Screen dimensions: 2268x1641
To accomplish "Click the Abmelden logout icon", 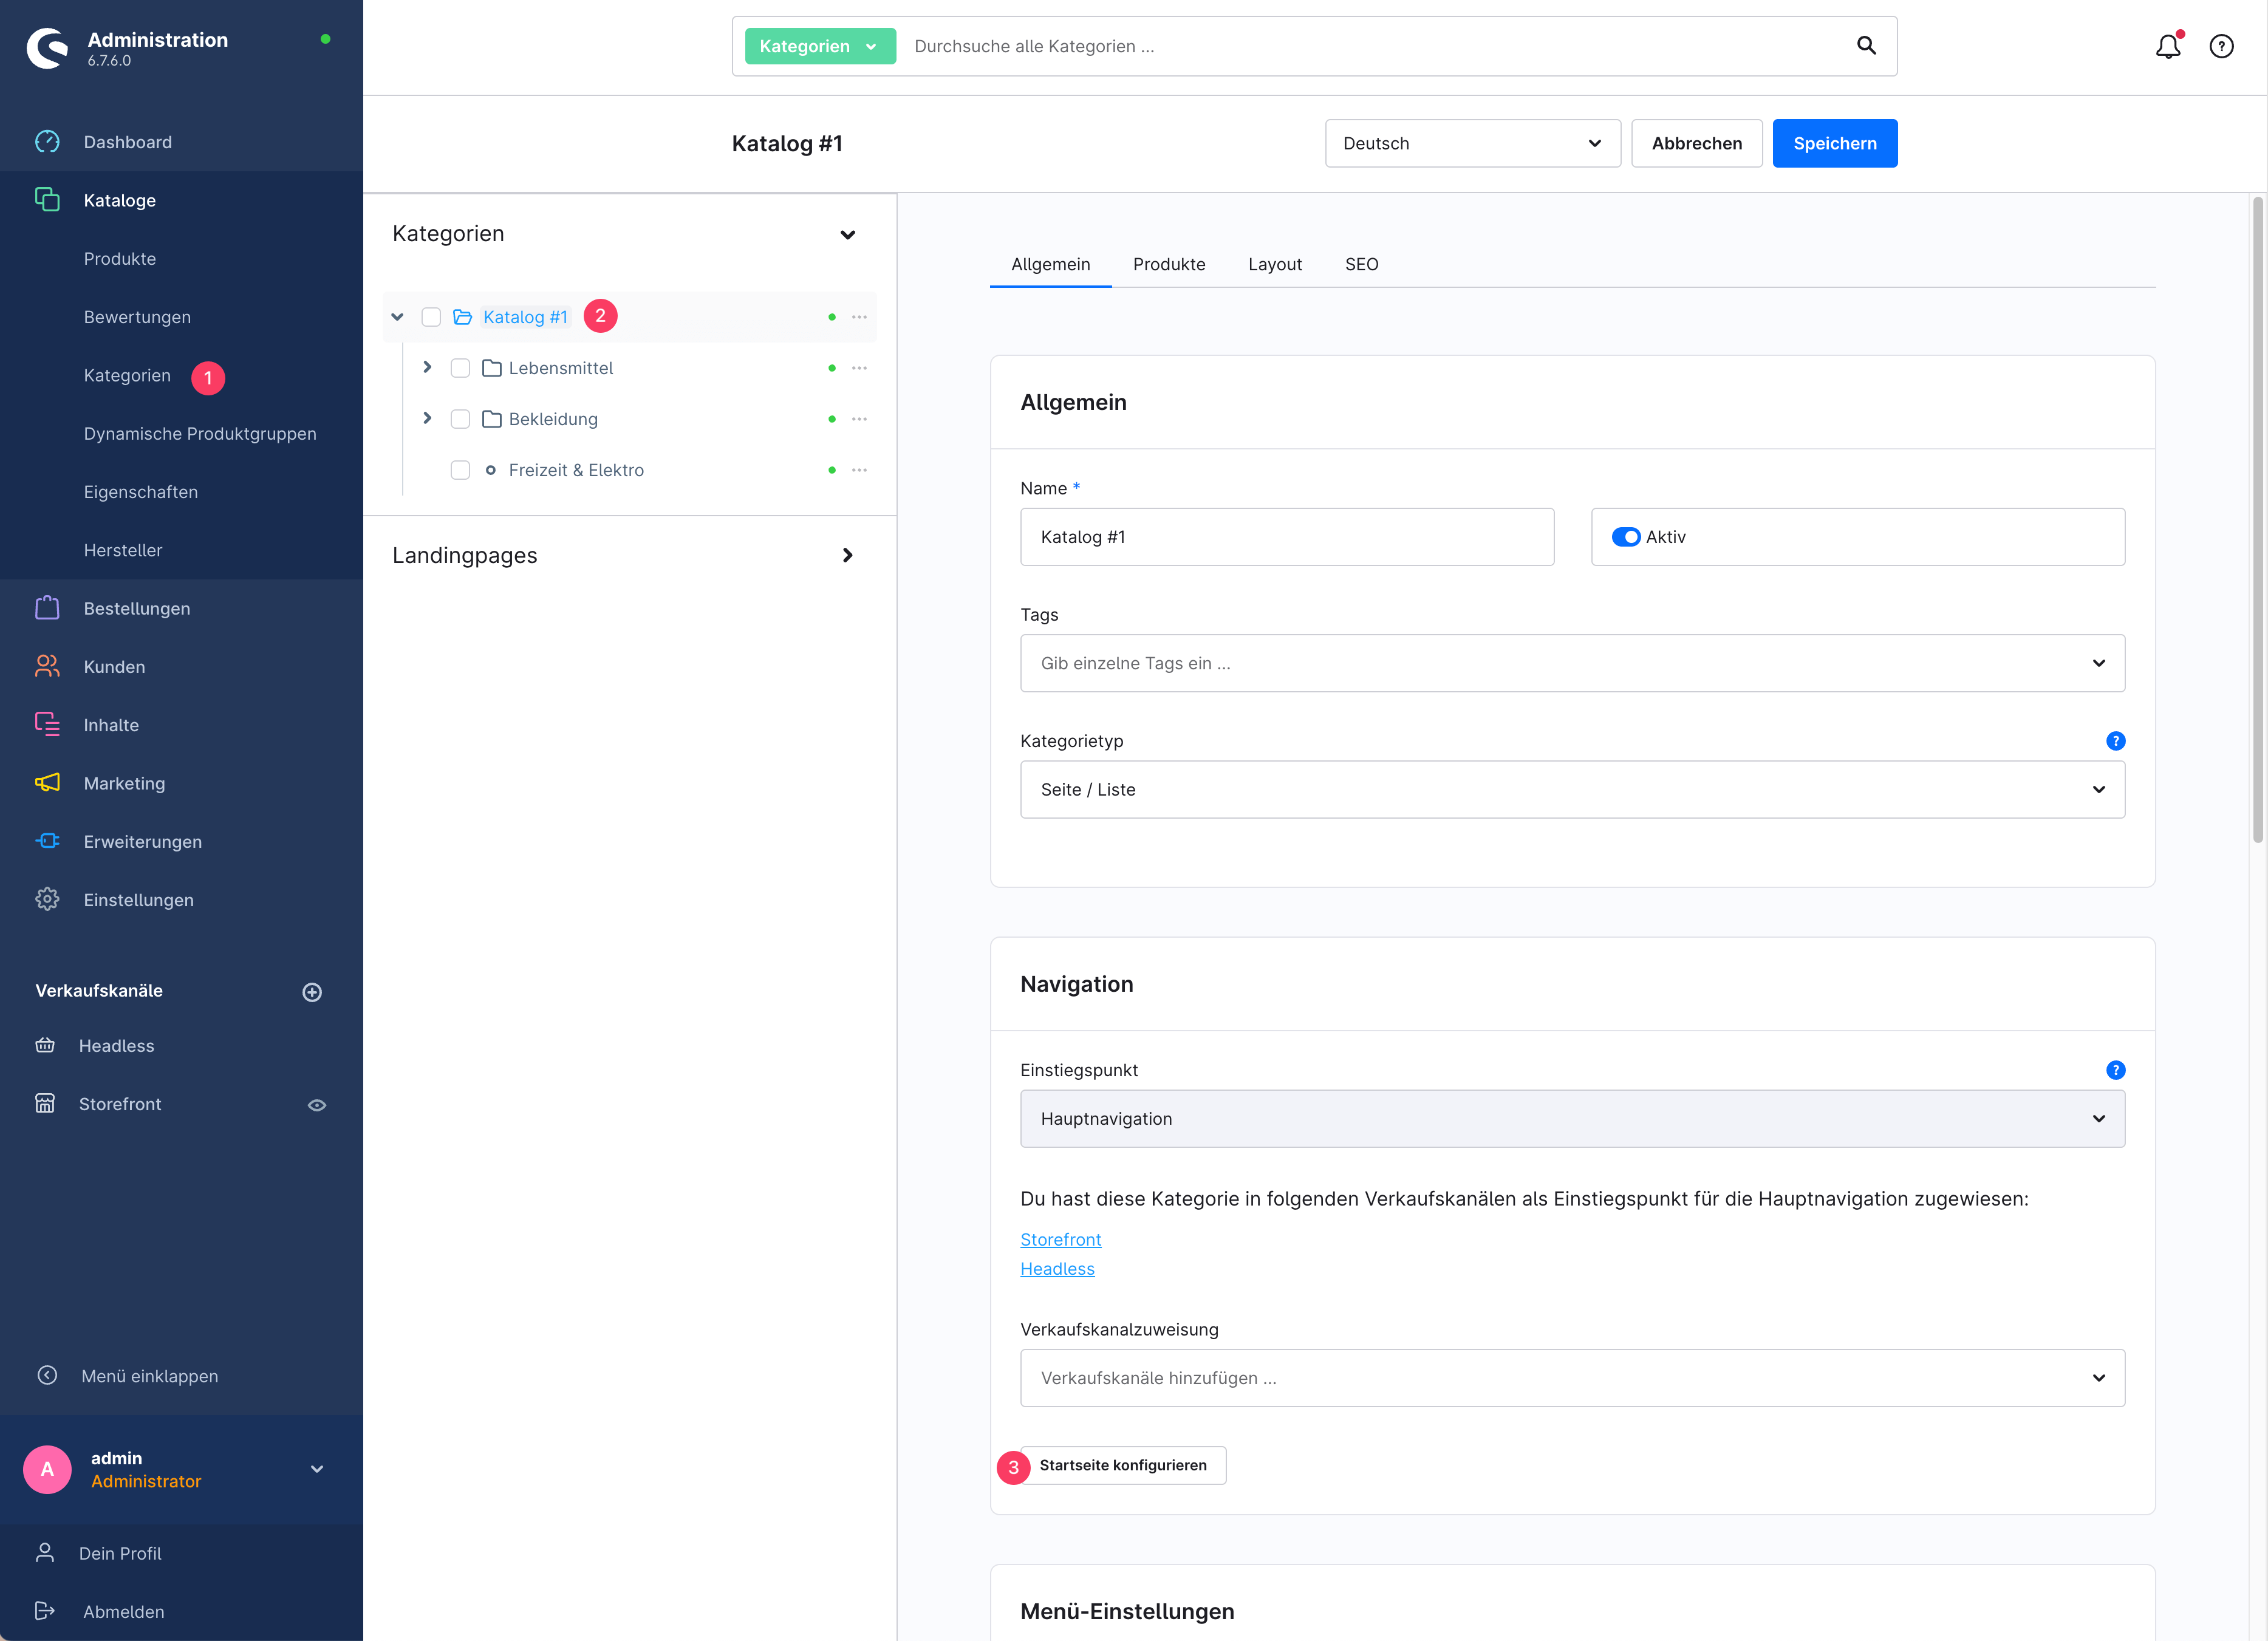I will pyautogui.click(x=45, y=1611).
